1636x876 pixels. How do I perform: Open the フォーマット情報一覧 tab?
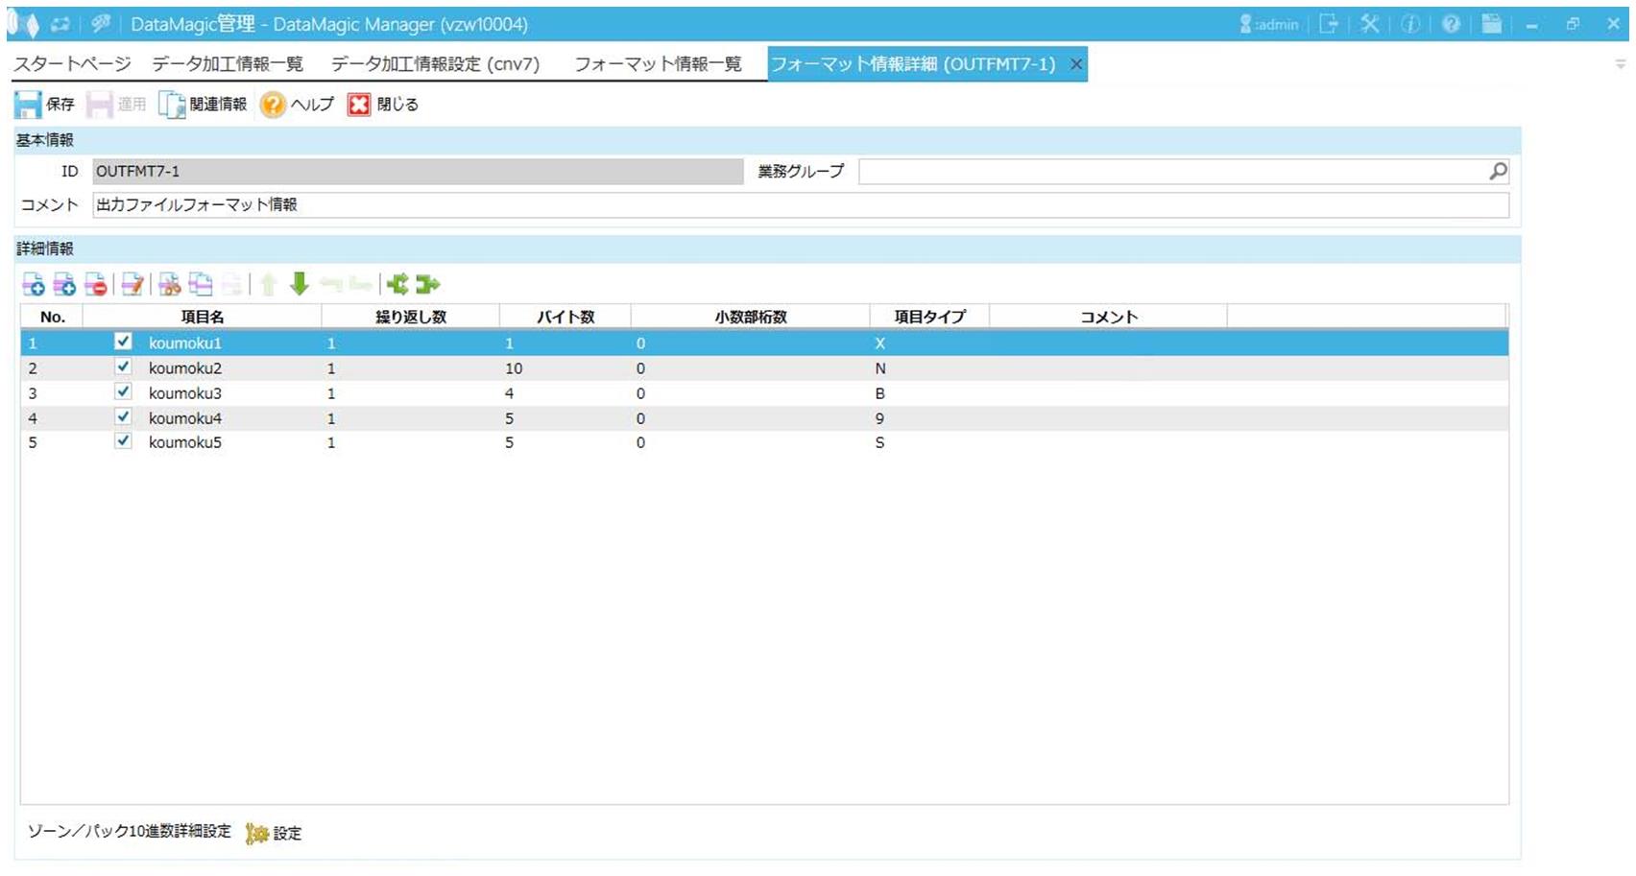point(658,64)
